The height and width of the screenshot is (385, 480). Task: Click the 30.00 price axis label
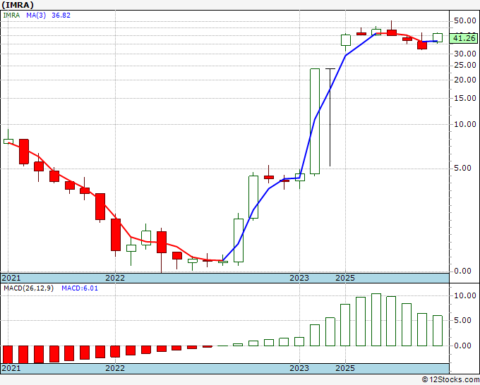point(465,54)
